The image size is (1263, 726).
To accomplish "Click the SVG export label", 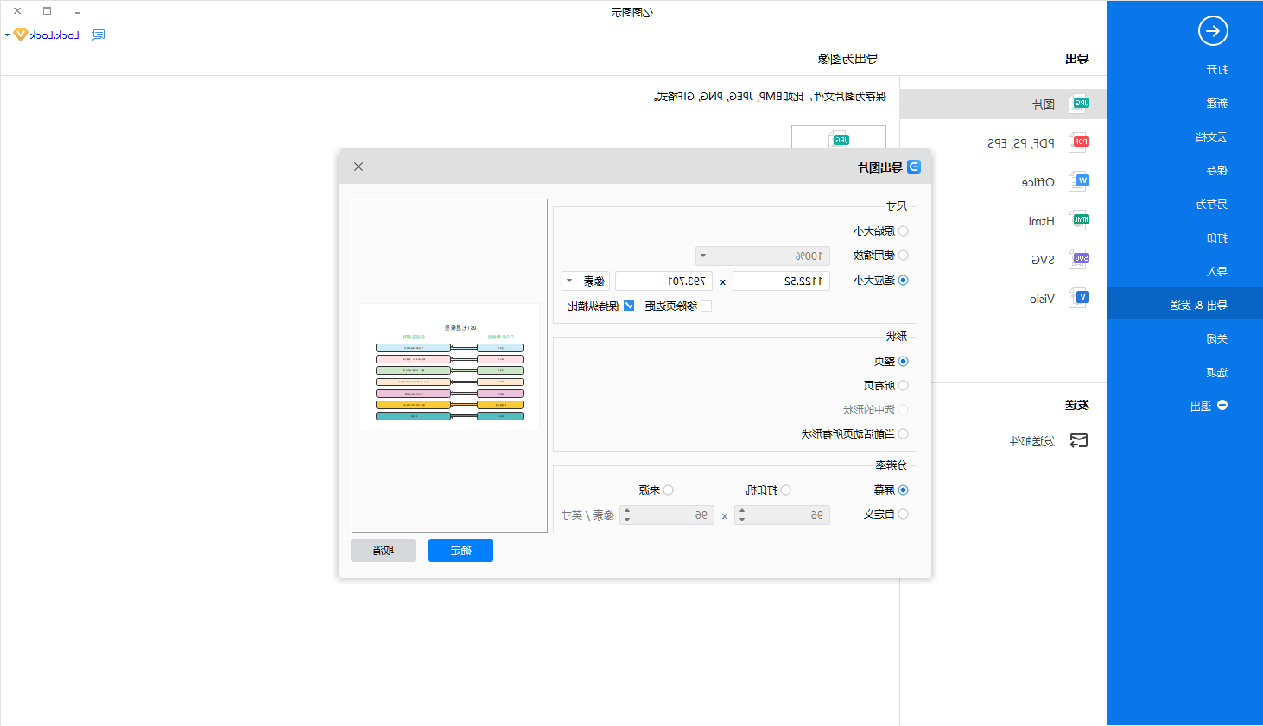I will [x=1043, y=260].
